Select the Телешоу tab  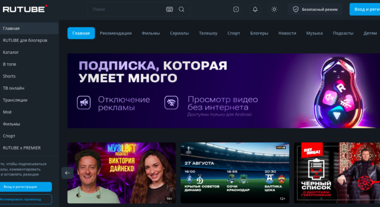(208, 33)
